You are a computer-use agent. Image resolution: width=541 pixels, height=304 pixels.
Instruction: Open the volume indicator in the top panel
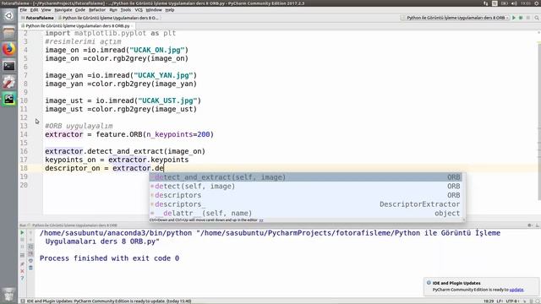coord(514,3)
